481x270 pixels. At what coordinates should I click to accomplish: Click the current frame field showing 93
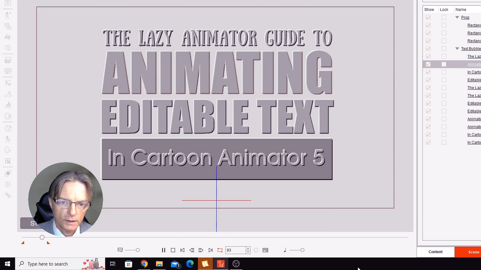[x=235, y=250]
